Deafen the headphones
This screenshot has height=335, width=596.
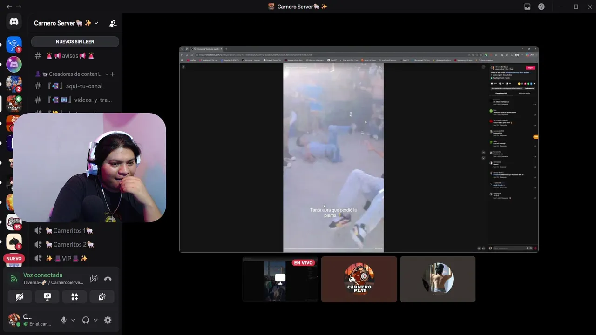(86, 320)
